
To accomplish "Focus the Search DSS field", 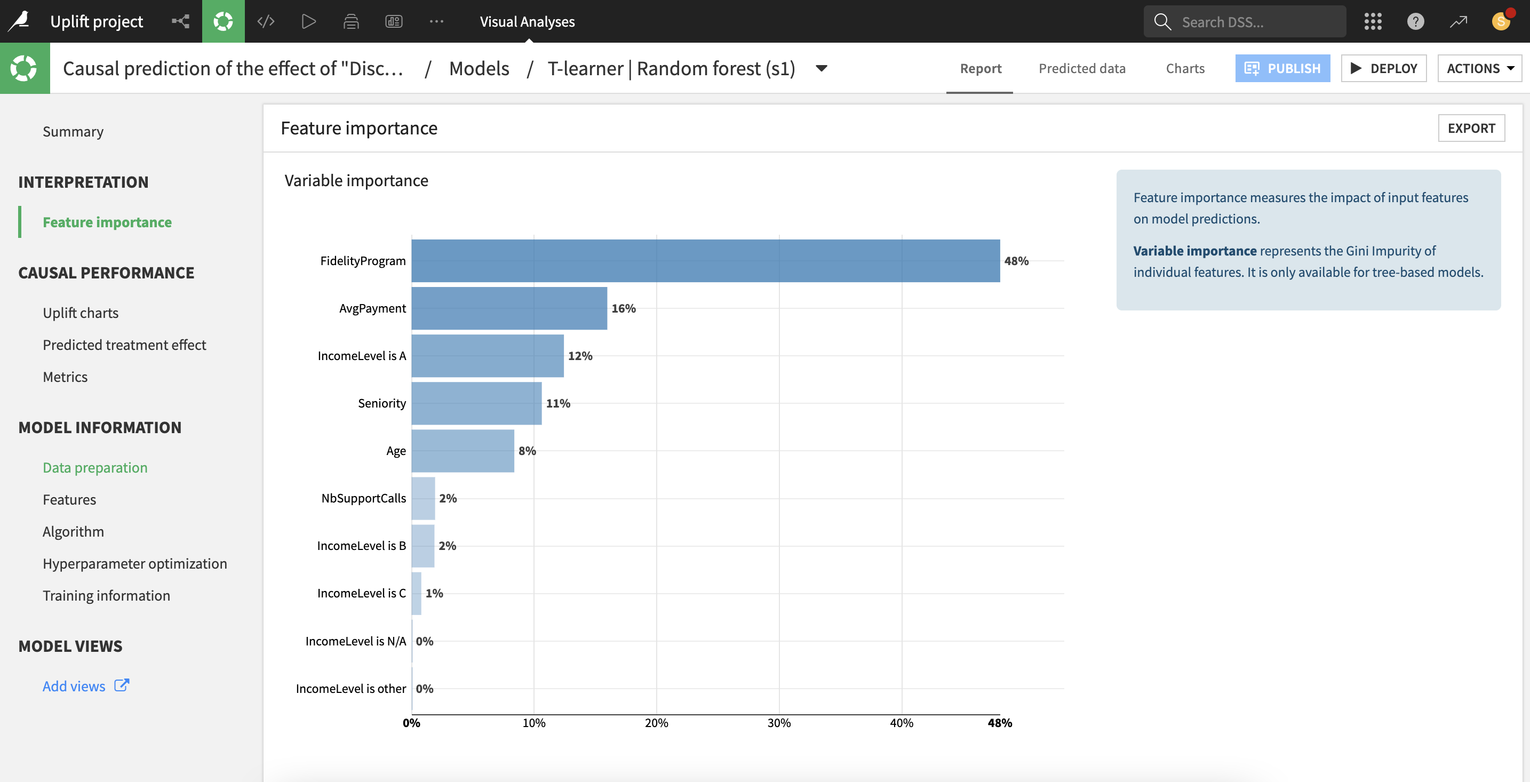I will pos(1245,21).
